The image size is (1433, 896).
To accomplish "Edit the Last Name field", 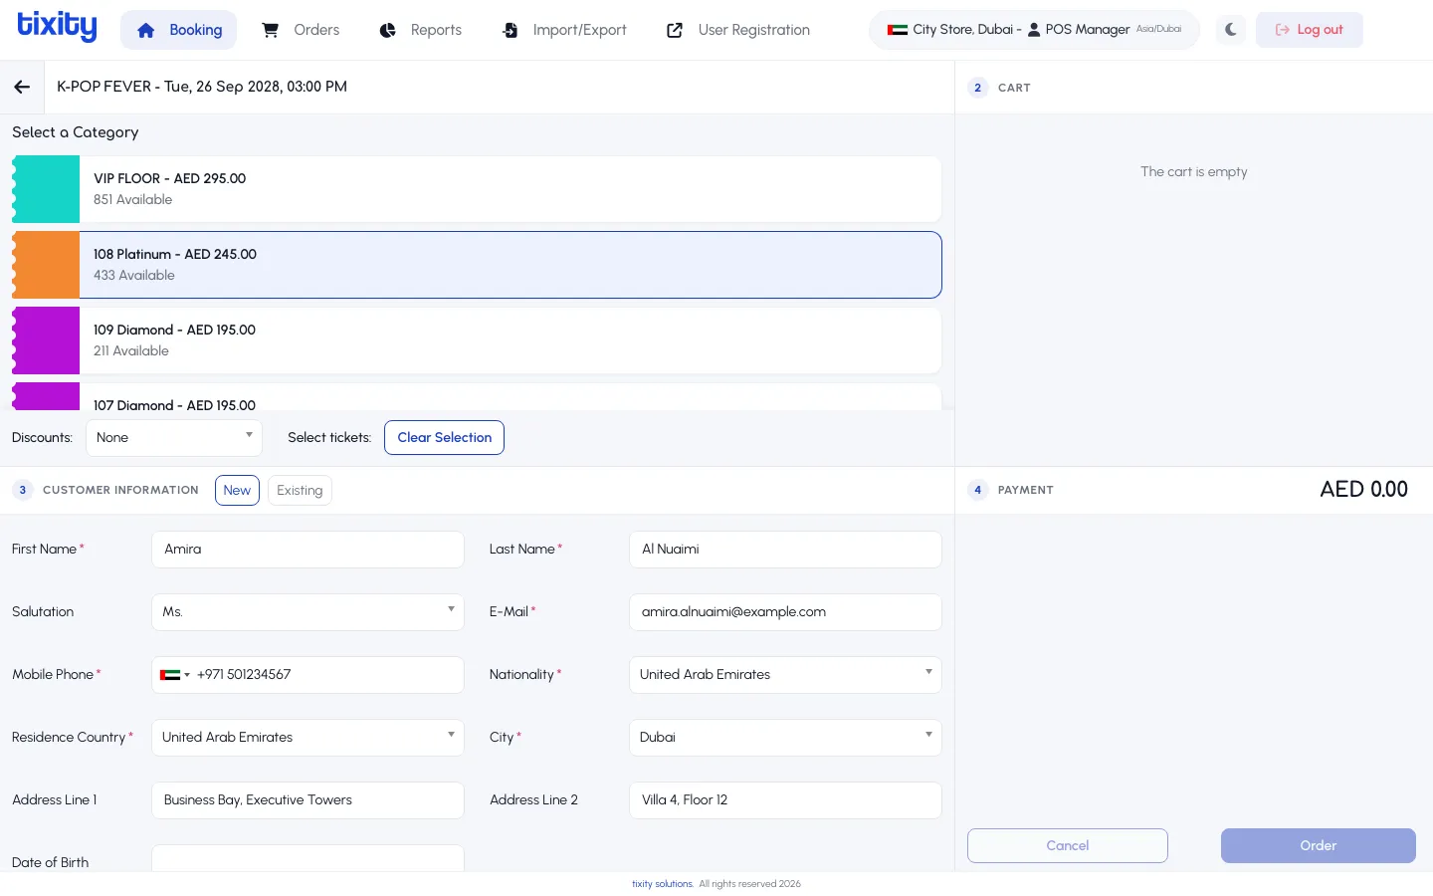I will click(x=785, y=550).
